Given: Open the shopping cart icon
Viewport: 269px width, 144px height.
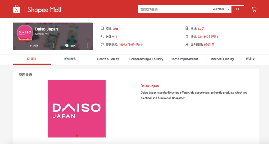Looking at the screenshot, I should [x=254, y=9].
